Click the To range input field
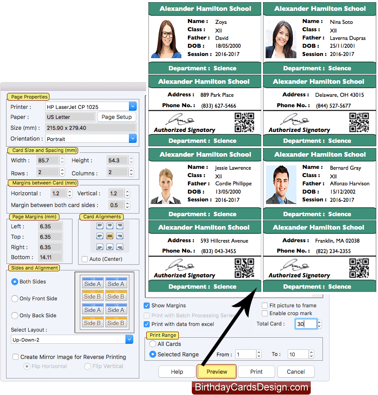Image resolution: width=378 pixels, height=395 pixels. point(298,355)
